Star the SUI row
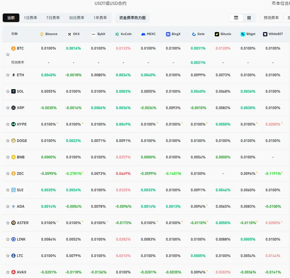The width and height of the screenshot is (290, 278). click(x=8, y=190)
